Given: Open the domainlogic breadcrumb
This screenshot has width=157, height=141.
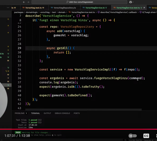Looking at the screenshot, I should click(32, 12).
